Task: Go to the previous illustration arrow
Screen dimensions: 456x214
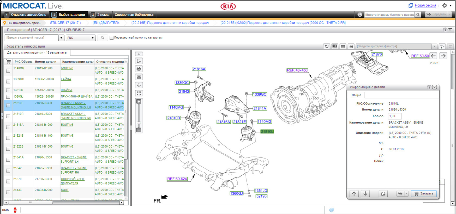Action: (434, 56)
